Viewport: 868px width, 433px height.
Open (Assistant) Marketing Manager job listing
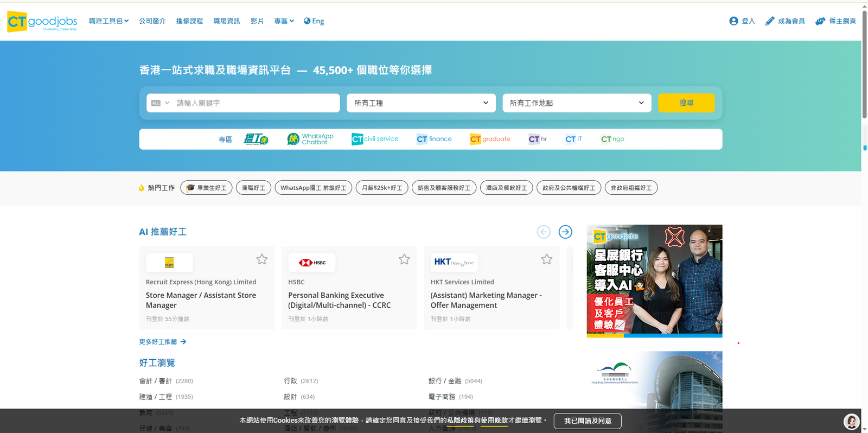click(x=486, y=300)
